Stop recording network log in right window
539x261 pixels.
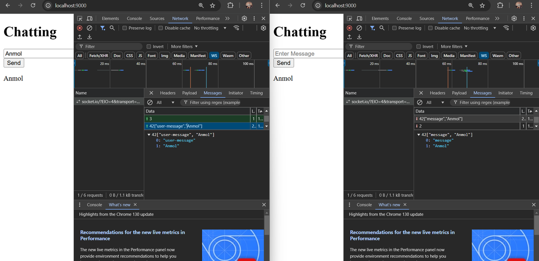coord(349,28)
